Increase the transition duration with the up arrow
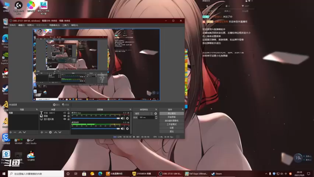The width and height of the screenshot is (314, 177). [x=156, y=116]
